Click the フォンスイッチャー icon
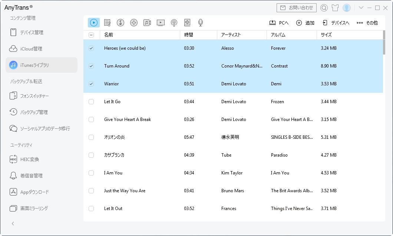 13,96
